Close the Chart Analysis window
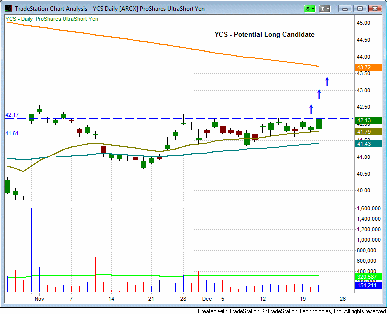Viewport: 387px width, 314px height. click(374, 9)
